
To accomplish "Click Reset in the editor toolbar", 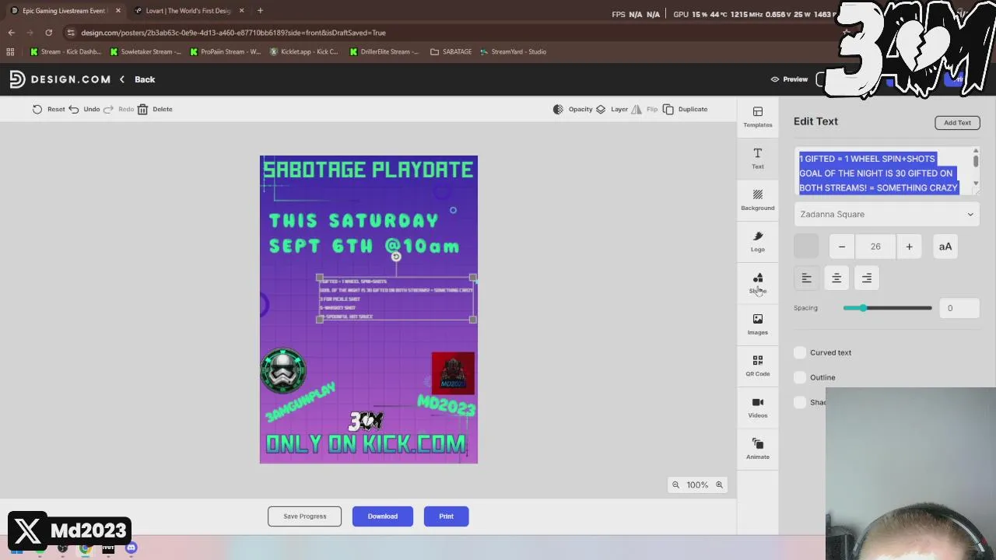I will click(48, 109).
